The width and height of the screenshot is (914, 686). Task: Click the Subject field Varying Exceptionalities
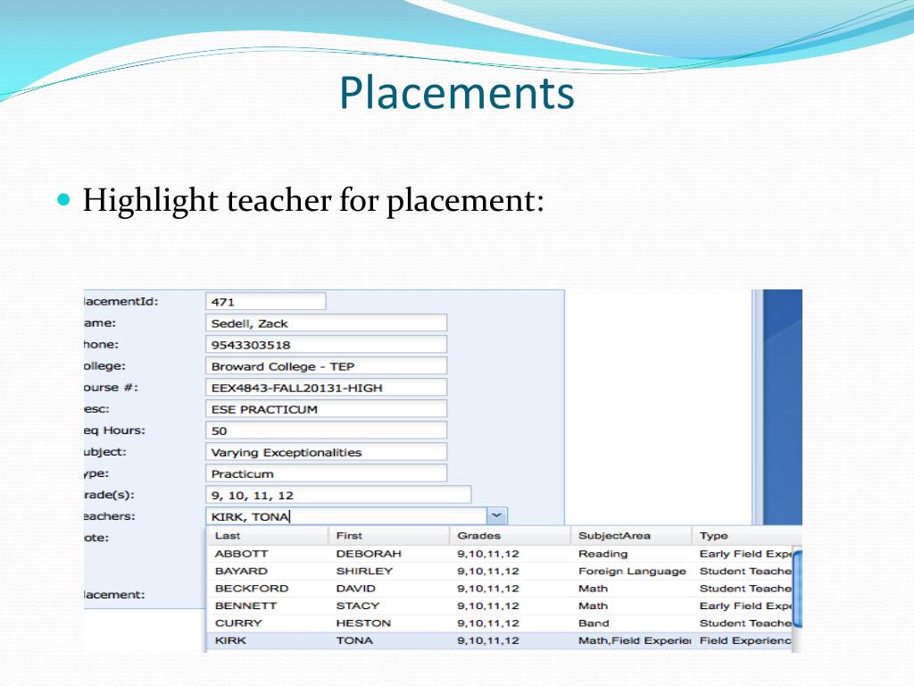[x=327, y=452]
